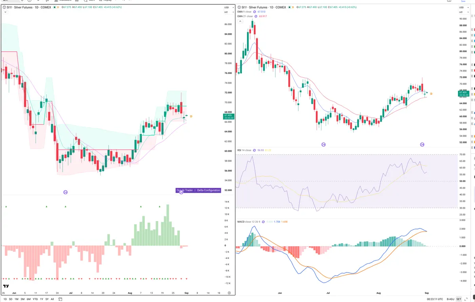475x302 pixels.
Task: Toggle the SET settlement price option
Action: pos(459,299)
